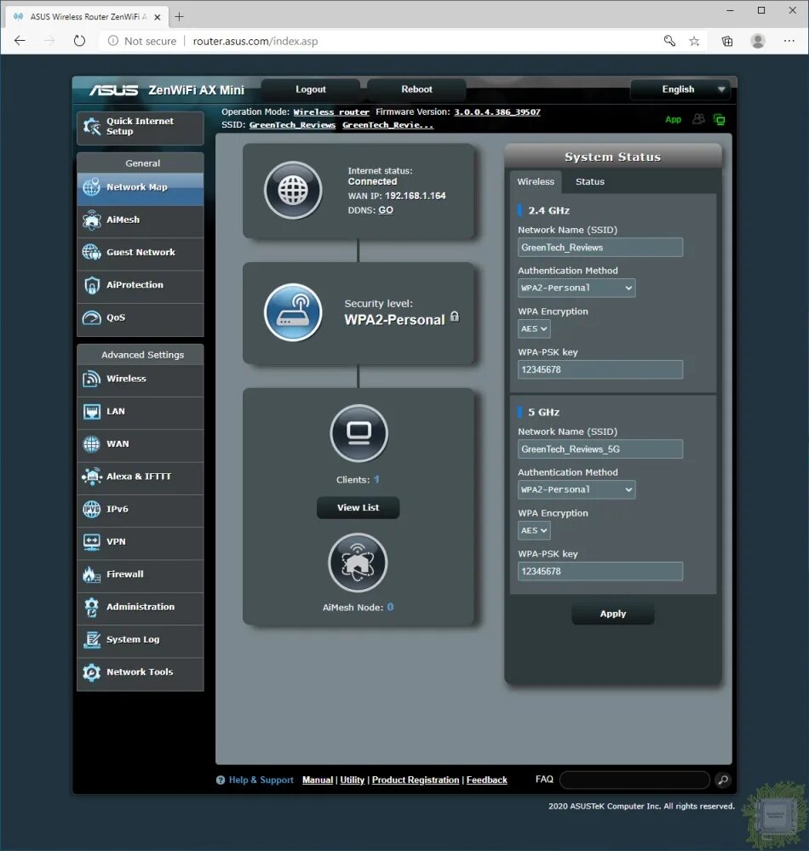This screenshot has height=851, width=809.
Task: Open Wireless advanced settings
Action: [x=140, y=380]
